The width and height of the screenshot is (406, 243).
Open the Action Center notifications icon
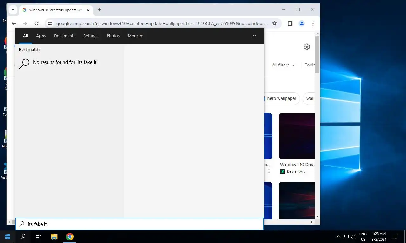pos(396,237)
